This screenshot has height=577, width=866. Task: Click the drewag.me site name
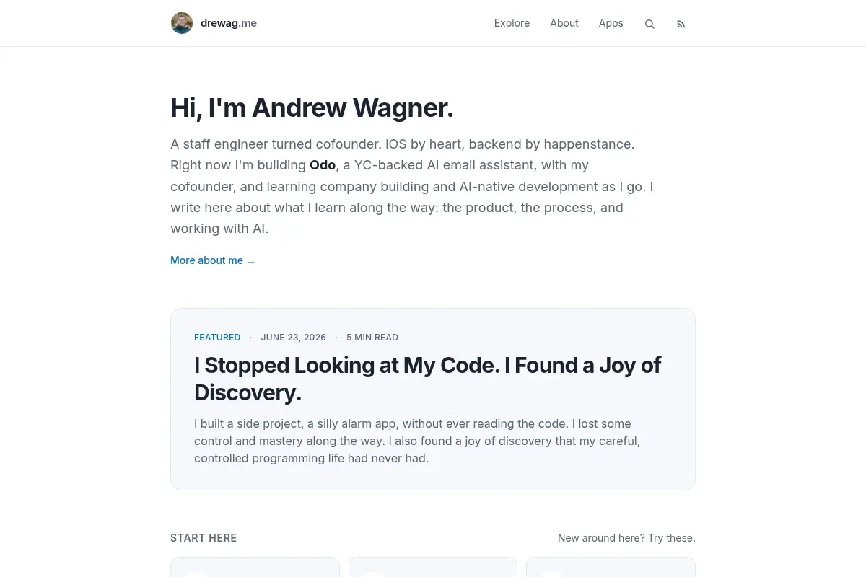point(229,23)
